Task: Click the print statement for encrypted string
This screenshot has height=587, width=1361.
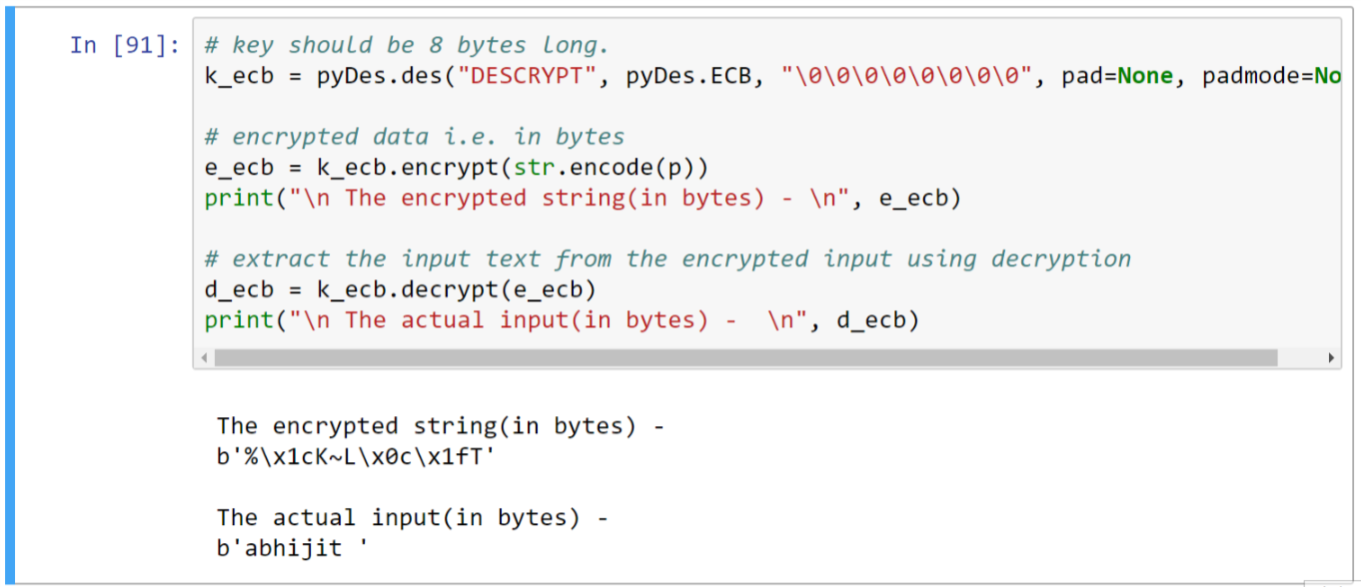Action: coord(582,198)
